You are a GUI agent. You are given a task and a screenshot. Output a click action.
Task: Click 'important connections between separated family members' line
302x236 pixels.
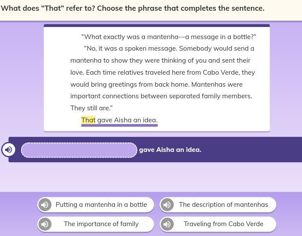(161, 96)
